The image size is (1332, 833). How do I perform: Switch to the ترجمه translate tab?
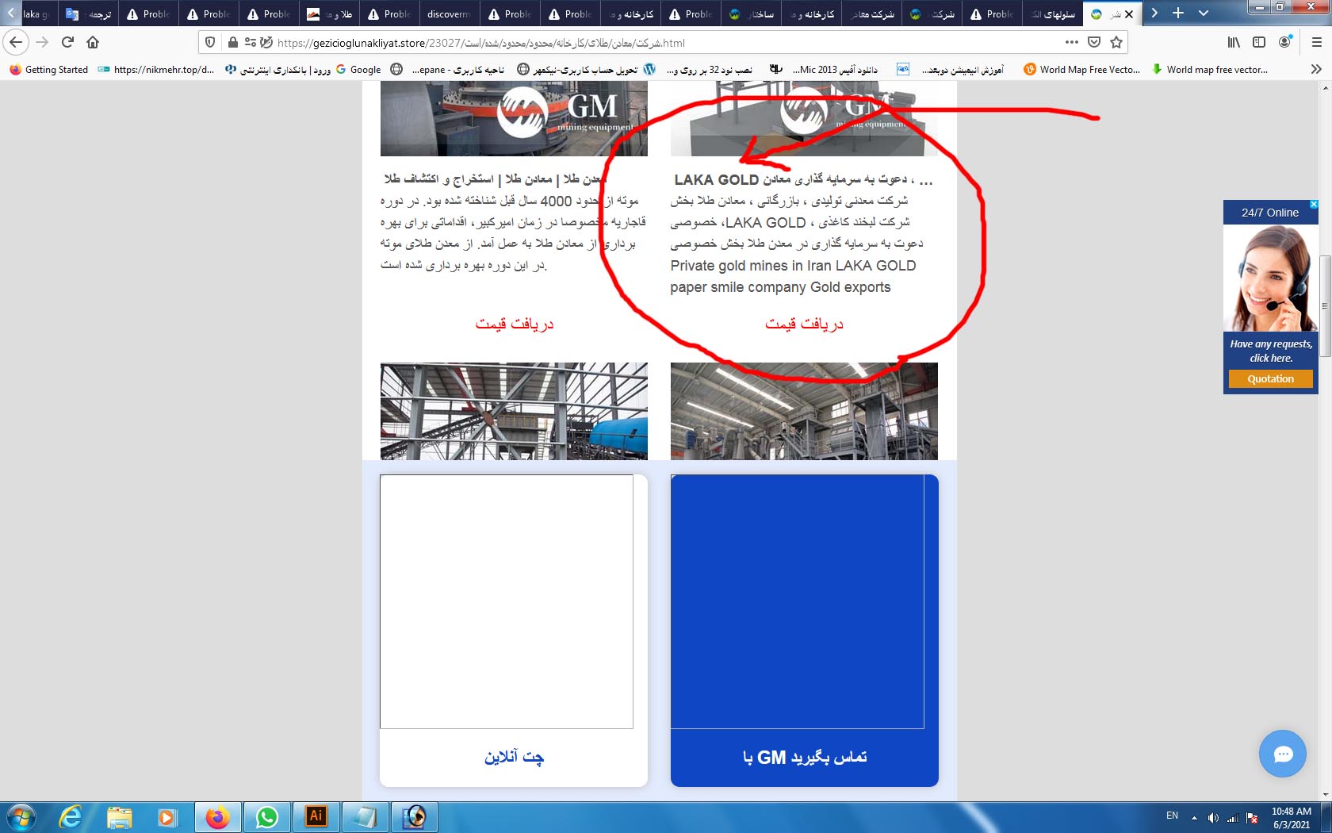(x=87, y=14)
